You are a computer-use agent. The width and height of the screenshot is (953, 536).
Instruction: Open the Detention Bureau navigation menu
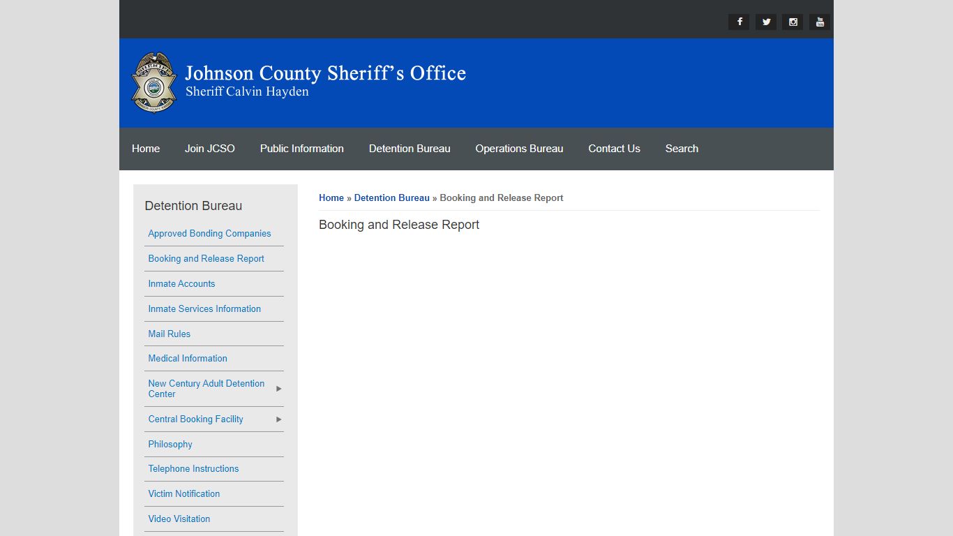pyautogui.click(x=410, y=149)
